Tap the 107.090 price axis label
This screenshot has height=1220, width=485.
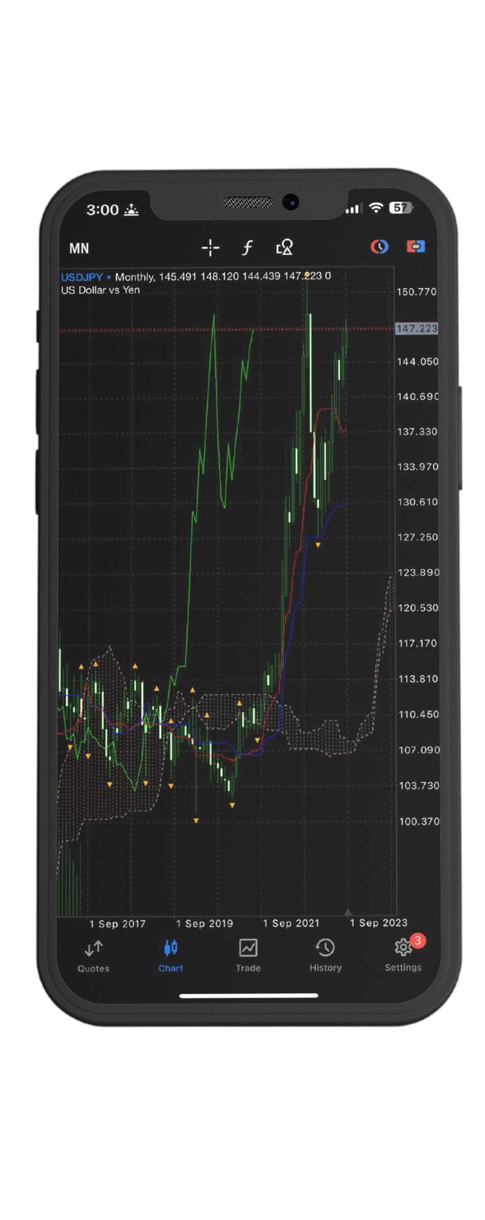point(419,750)
